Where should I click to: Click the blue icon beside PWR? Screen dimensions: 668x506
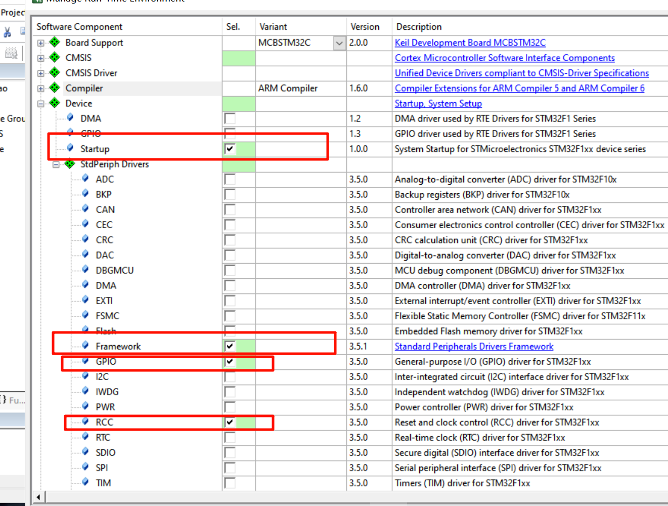[85, 406]
